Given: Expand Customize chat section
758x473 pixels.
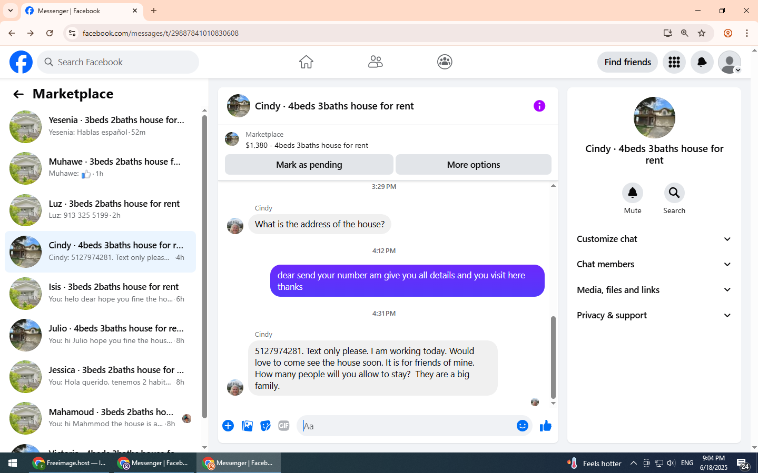Looking at the screenshot, I should click(654, 239).
